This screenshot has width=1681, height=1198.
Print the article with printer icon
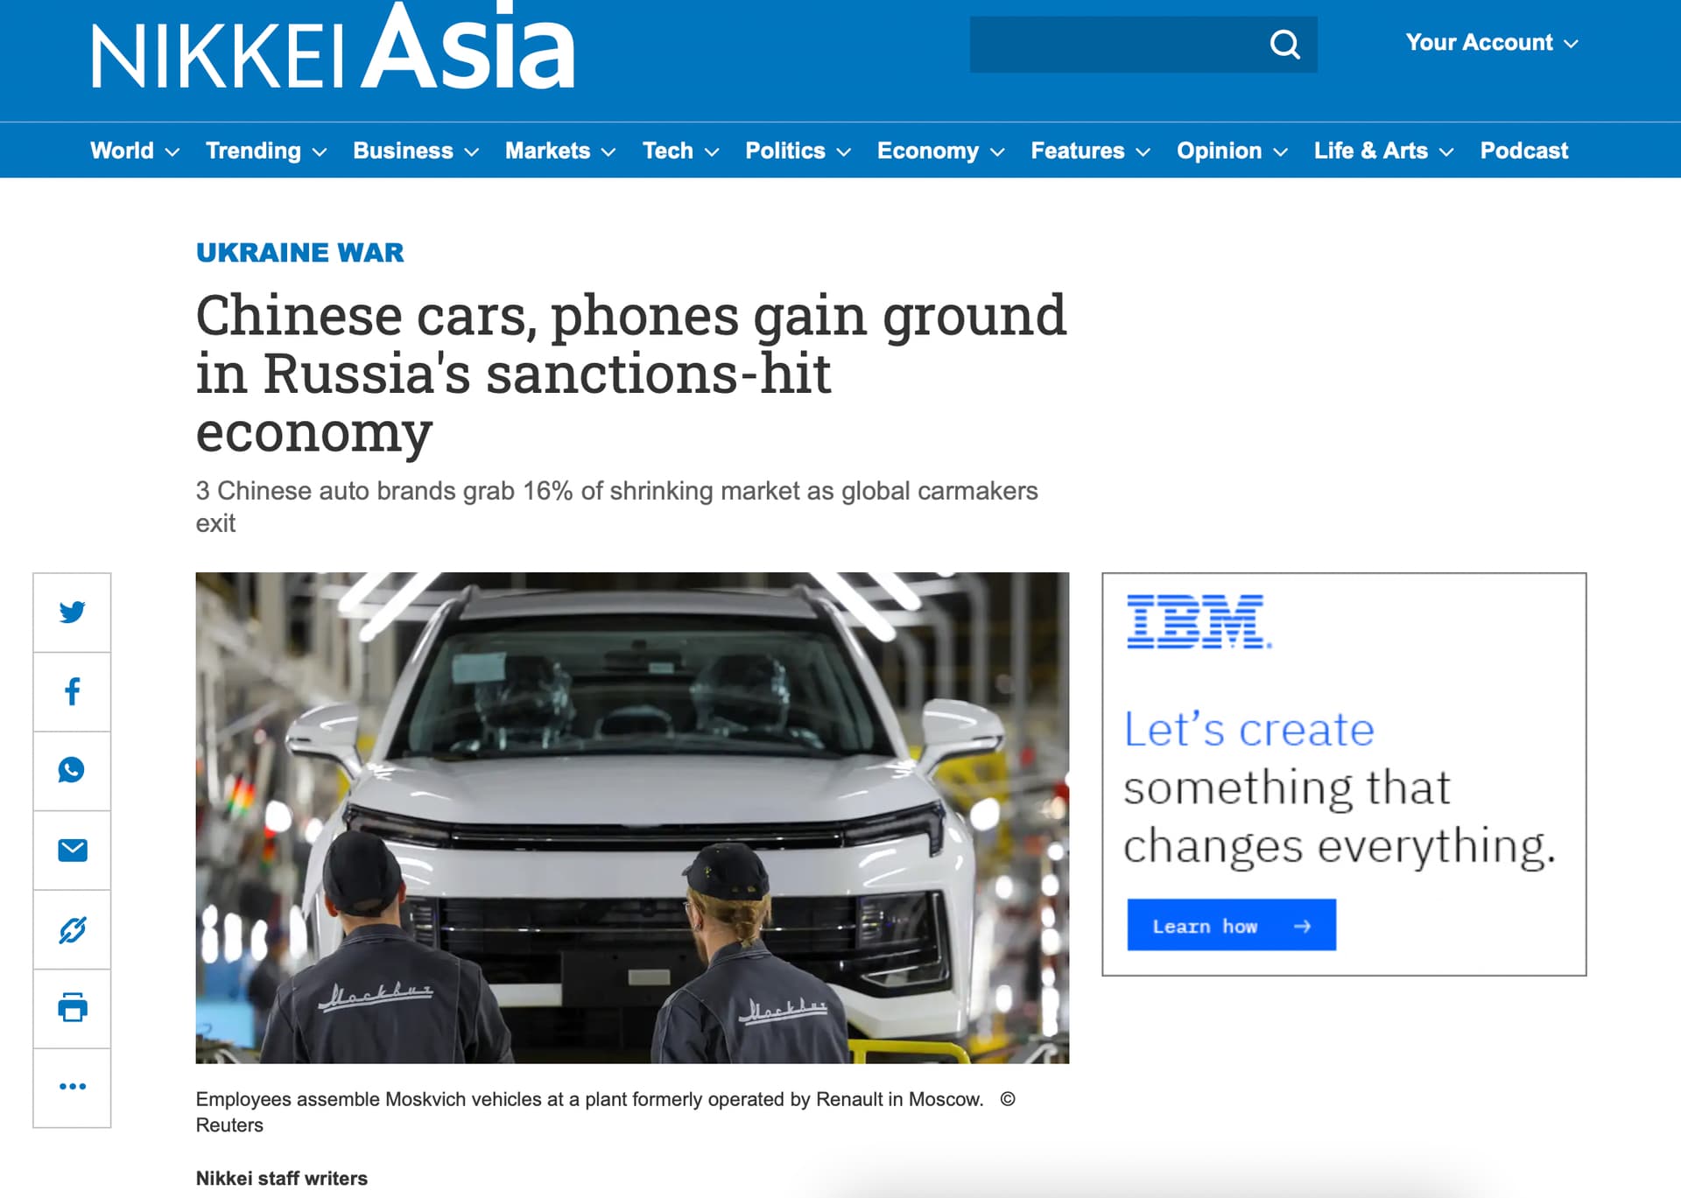coord(72,1008)
